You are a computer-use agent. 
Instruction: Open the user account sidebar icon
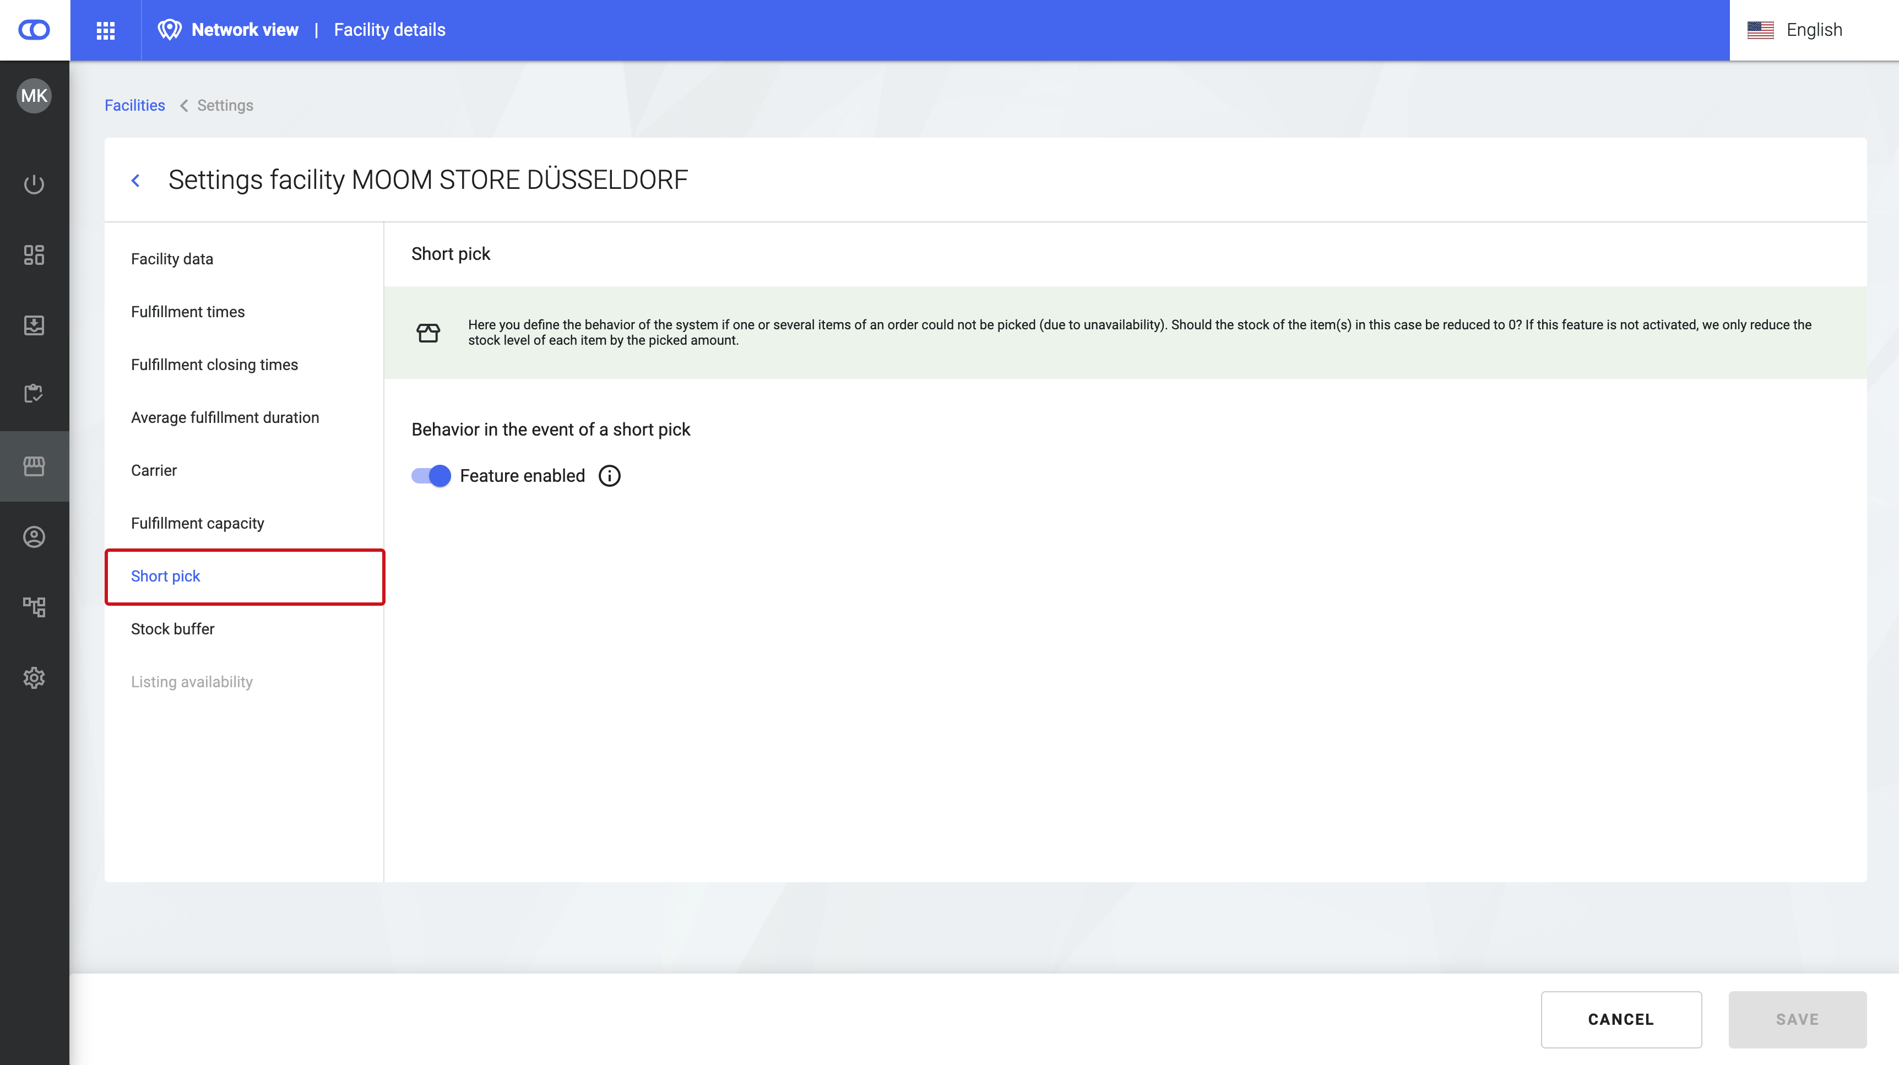pos(34,536)
